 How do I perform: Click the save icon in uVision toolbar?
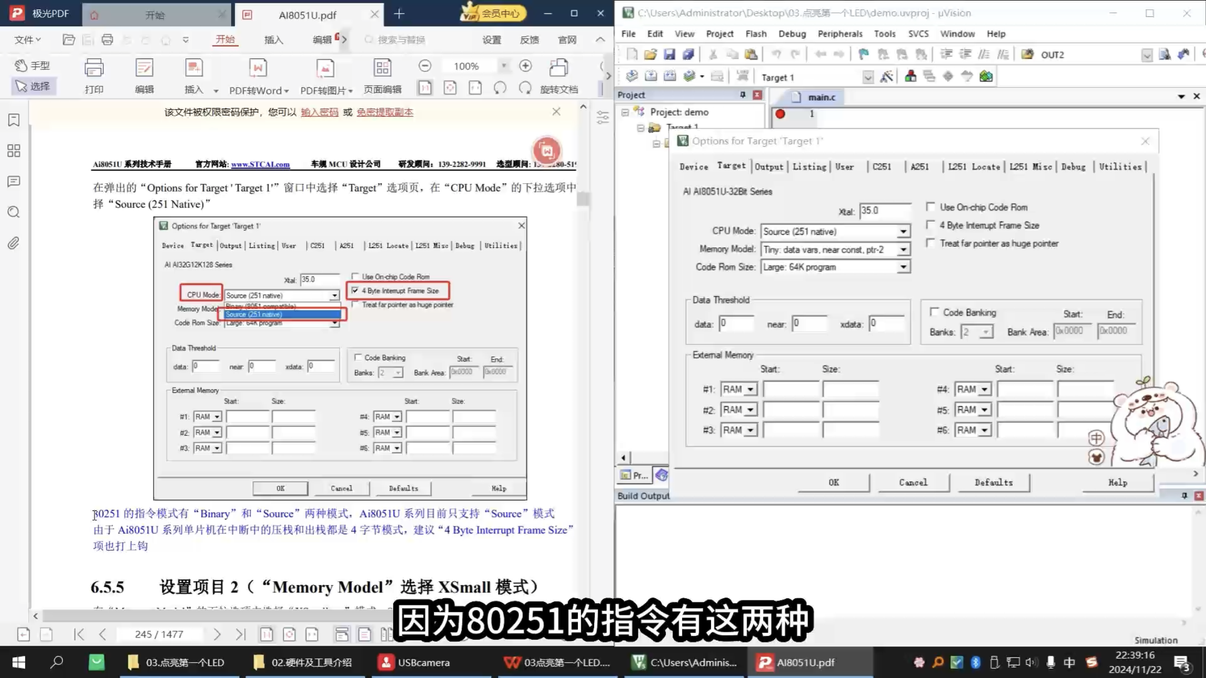[669, 54]
